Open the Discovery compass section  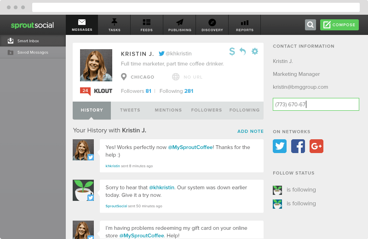tap(212, 25)
